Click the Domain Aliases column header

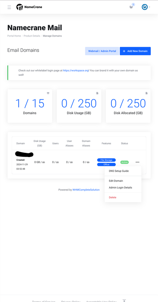coord(86,143)
